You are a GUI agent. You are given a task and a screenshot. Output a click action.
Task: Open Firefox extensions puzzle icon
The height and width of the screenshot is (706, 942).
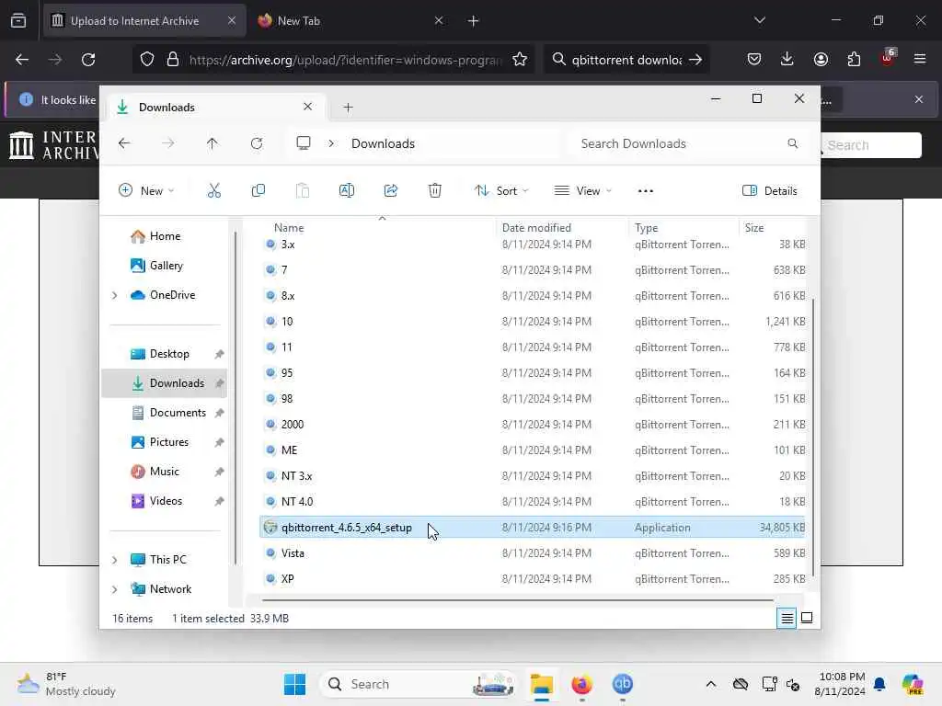click(x=854, y=59)
